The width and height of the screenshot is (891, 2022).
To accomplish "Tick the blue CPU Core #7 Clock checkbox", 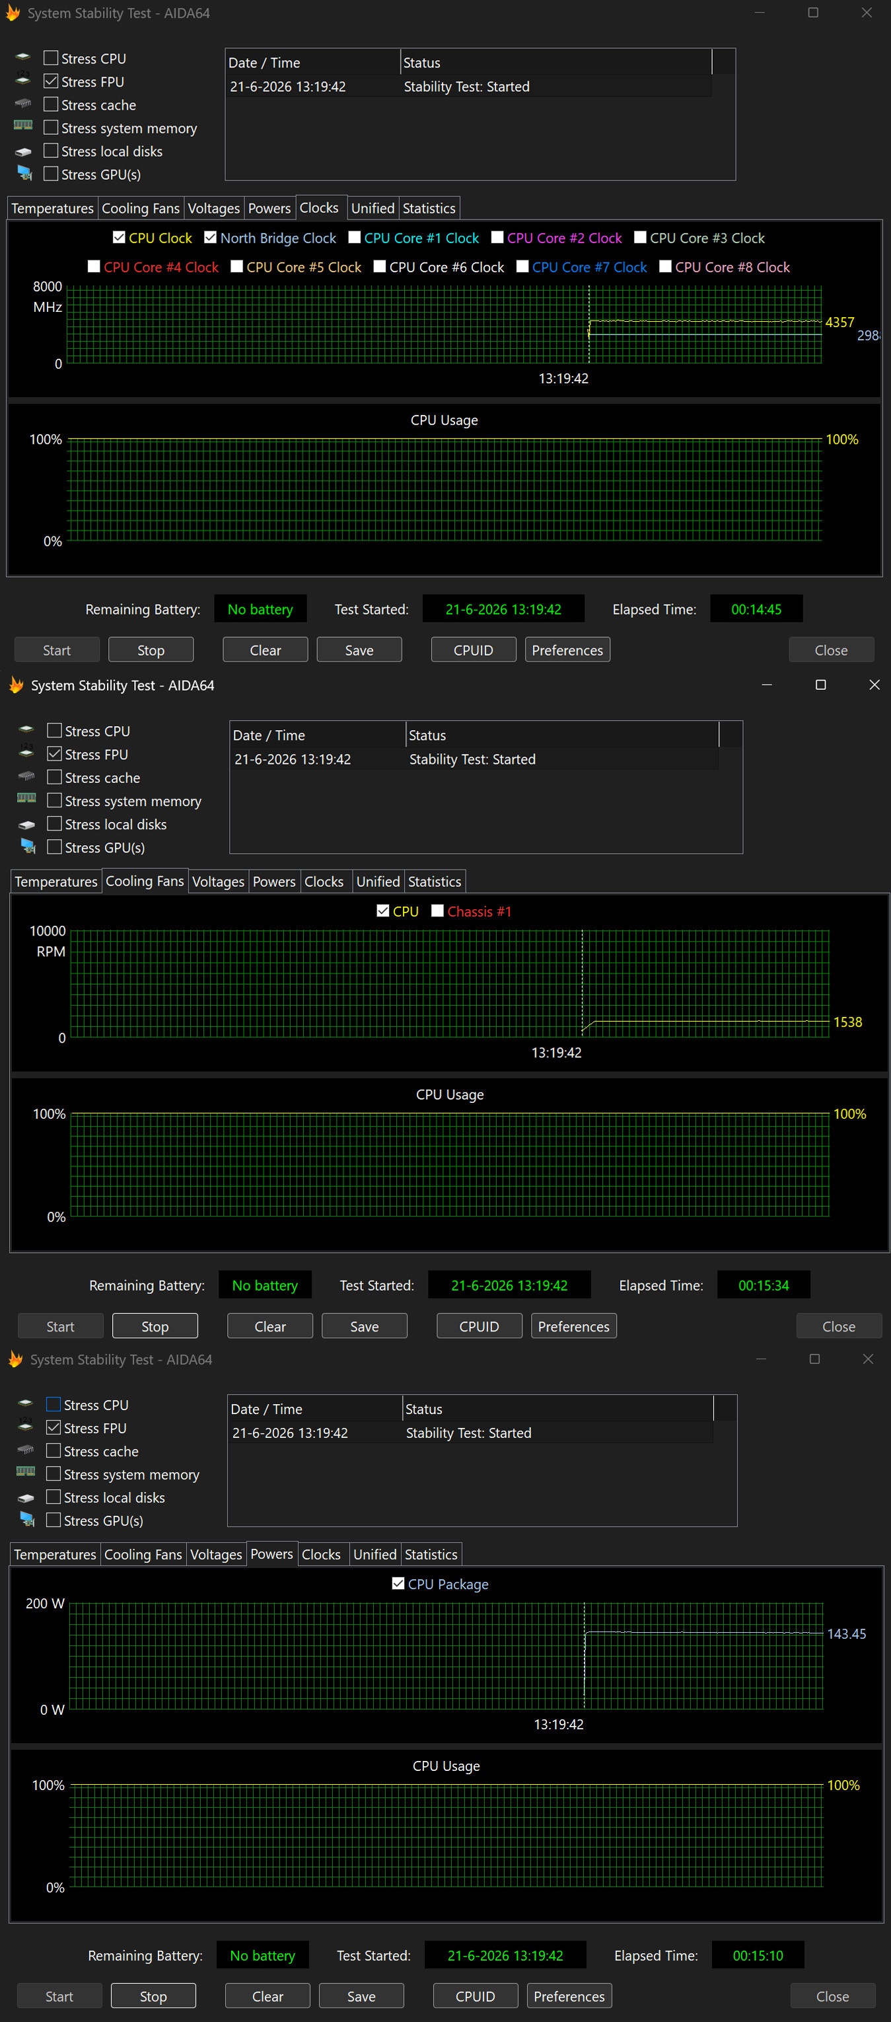I will click(522, 266).
